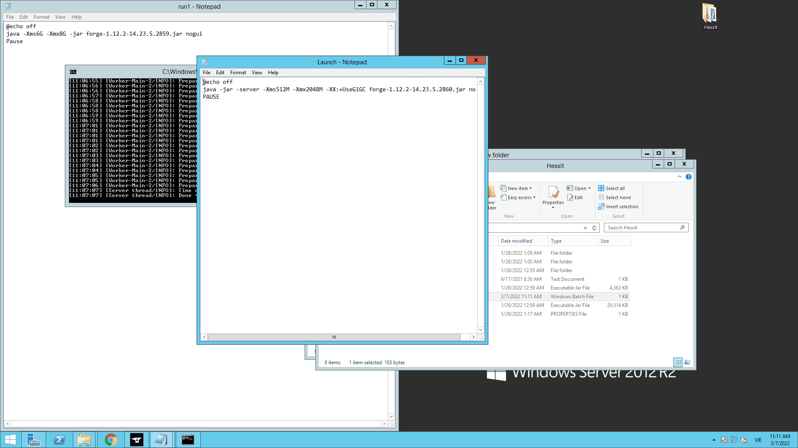Switch to large icons view in Explorer
The image size is (798, 448).
[687, 362]
